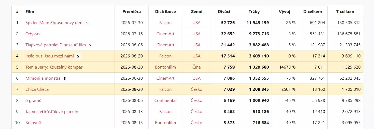Screen dimensions: 374x129
Task: Click the T celkem column header
Action: coord(345,11)
